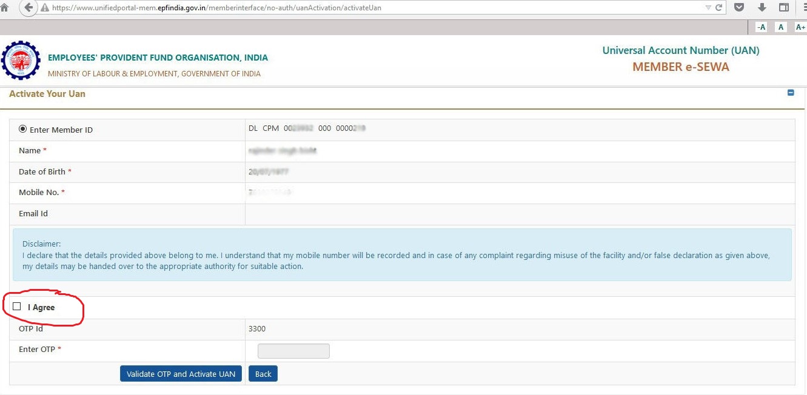Select the Enter Member ID radio button
Screen dimensions: 807x395
[23, 129]
